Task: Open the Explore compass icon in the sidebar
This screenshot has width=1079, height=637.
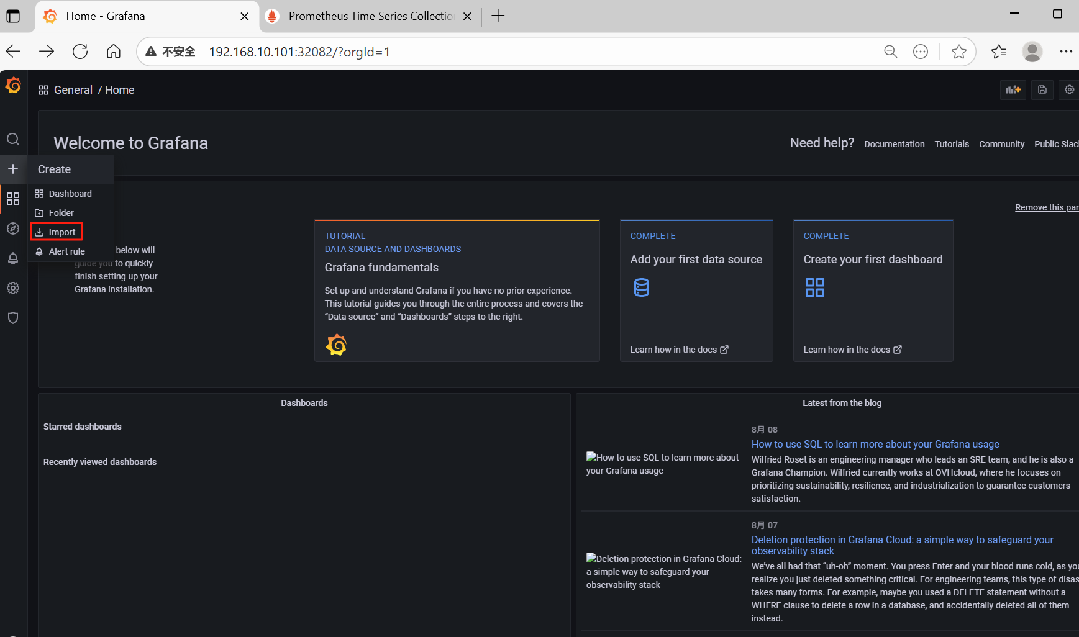Action: (x=13, y=228)
